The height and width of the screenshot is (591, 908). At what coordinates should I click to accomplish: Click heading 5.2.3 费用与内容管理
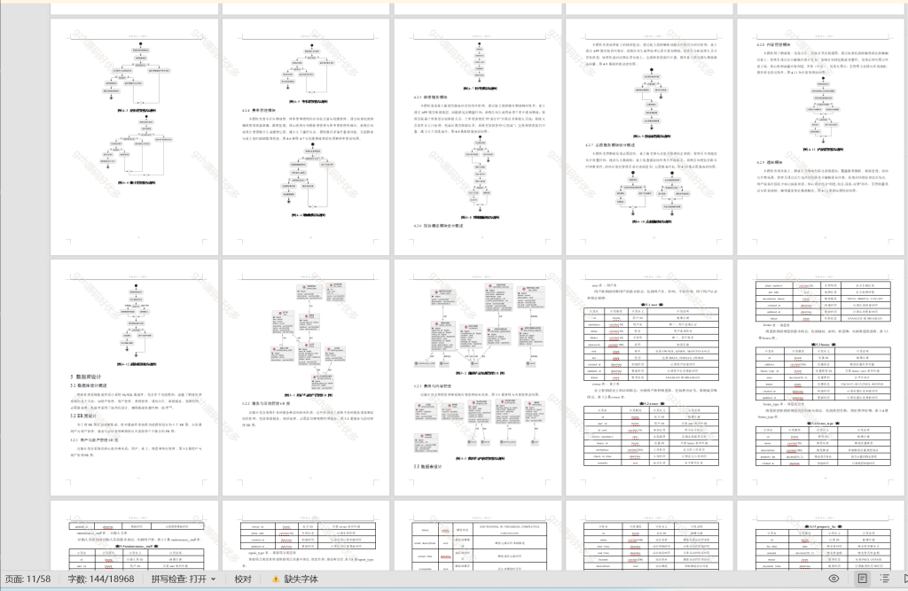click(x=434, y=386)
